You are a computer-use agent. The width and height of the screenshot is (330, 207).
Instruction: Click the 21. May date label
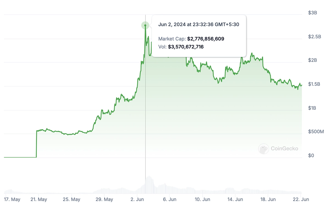[x=38, y=199]
